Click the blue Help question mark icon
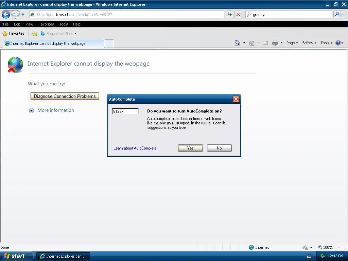This screenshot has height=261, width=348. [x=338, y=43]
